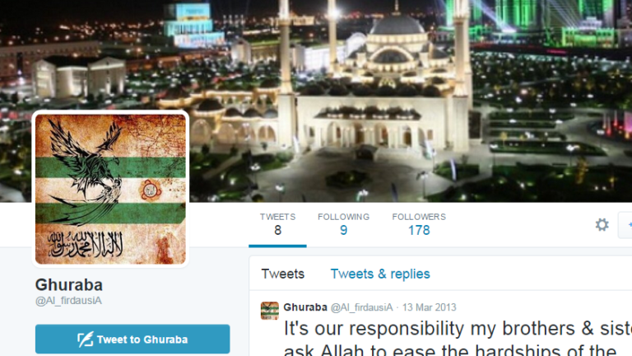This screenshot has width=632, height=356.
Task: Open the Following list
Action: (x=343, y=225)
